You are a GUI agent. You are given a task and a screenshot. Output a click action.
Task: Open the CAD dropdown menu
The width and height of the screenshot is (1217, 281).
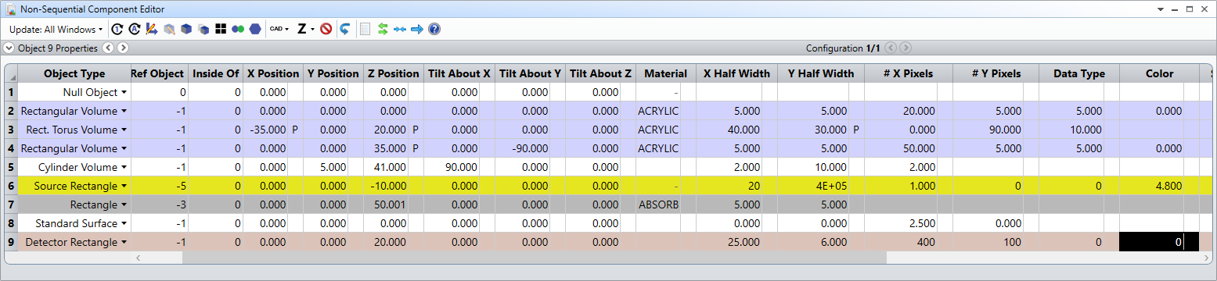[x=279, y=29]
